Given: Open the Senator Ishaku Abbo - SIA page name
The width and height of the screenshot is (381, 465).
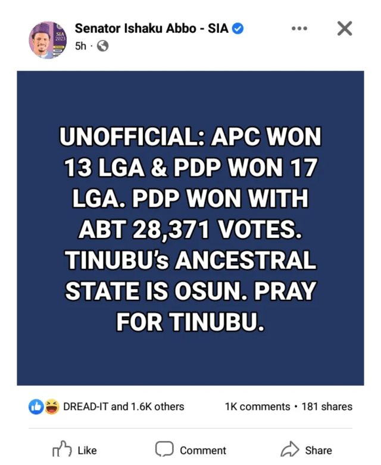Looking at the screenshot, I should [x=151, y=28].
